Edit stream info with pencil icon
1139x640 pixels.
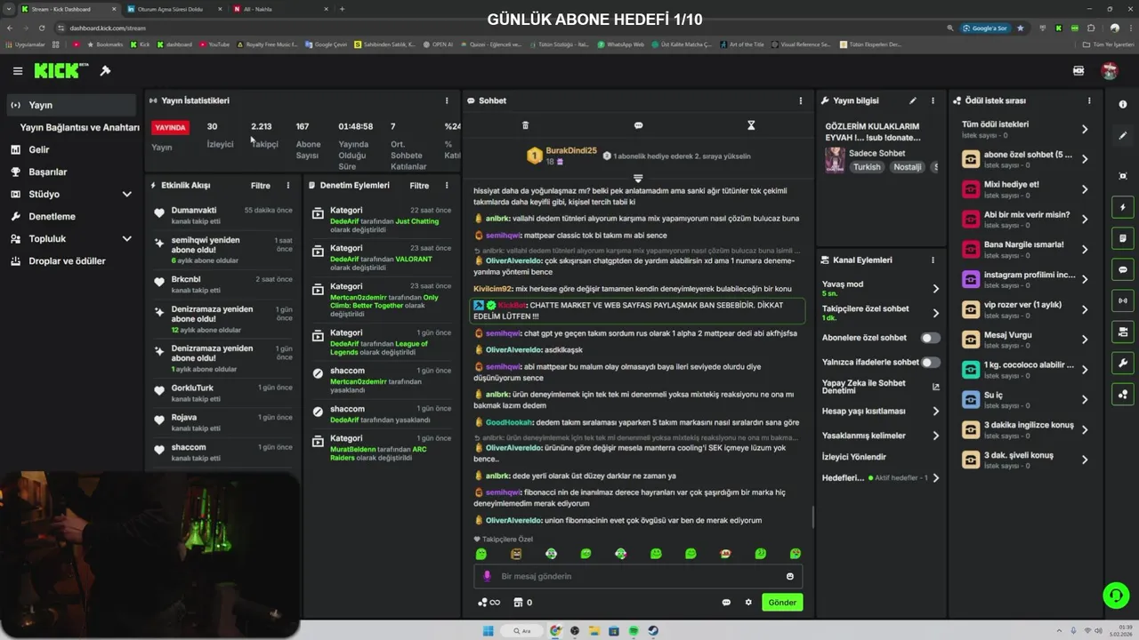pos(912,100)
